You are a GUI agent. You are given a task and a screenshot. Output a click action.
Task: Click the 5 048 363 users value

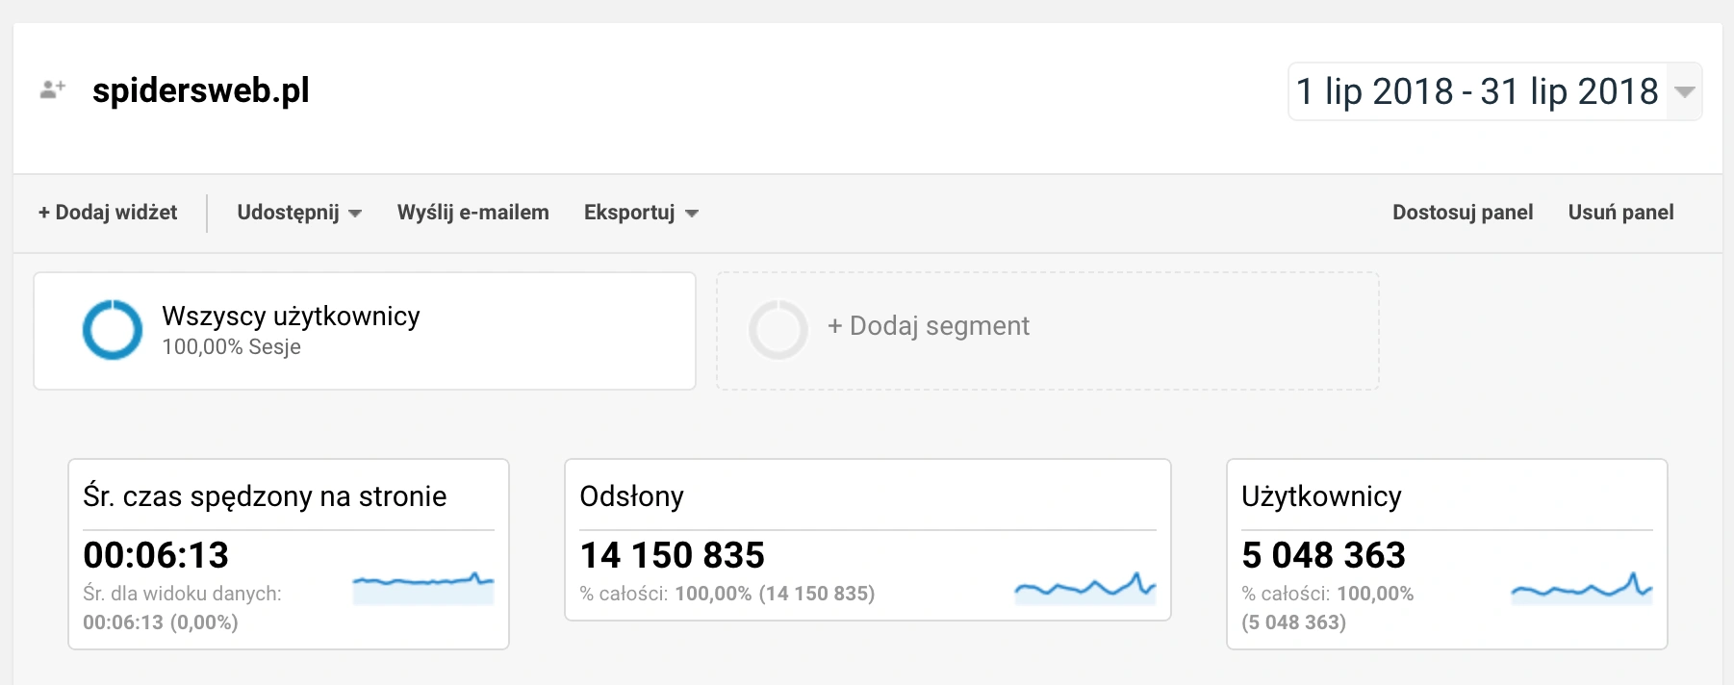1323,555
